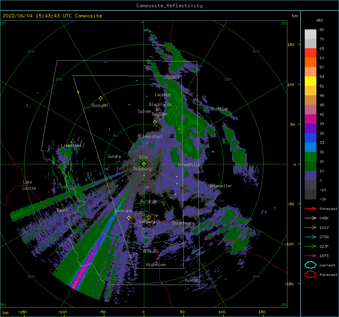Click the green 22JP arrow legend icon
The height and width of the screenshot is (317, 339).
coord(310,246)
